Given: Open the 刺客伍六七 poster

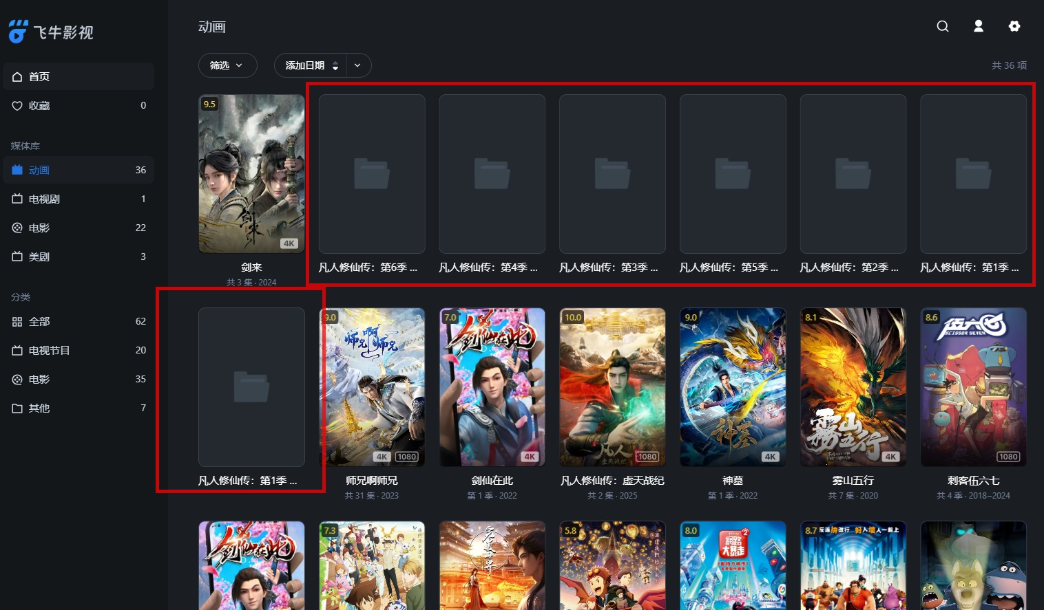Looking at the screenshot, I should 973,387.
